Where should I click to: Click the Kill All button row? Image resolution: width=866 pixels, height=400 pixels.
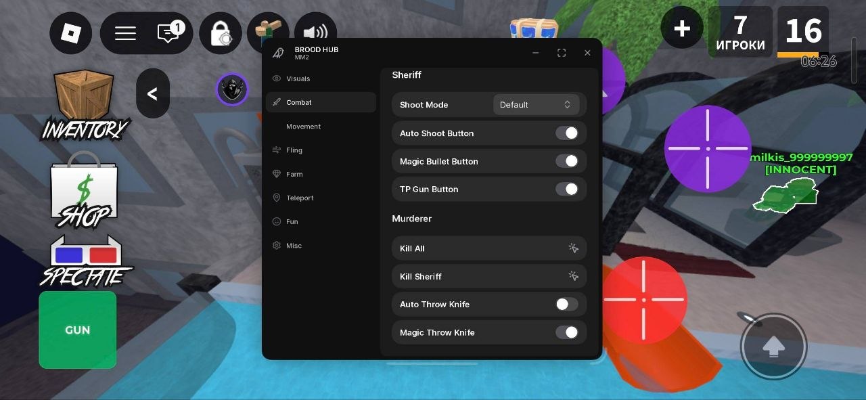click(x=488, y=248)
